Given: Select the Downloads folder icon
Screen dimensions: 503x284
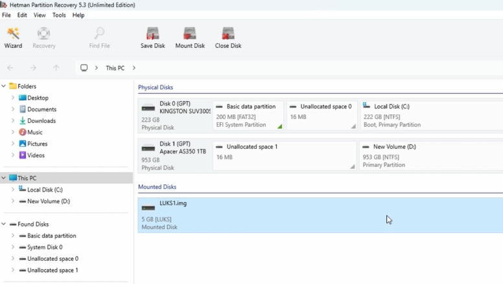Looking at the screenshot, I should pyautogui.click(x=23, y=121).
